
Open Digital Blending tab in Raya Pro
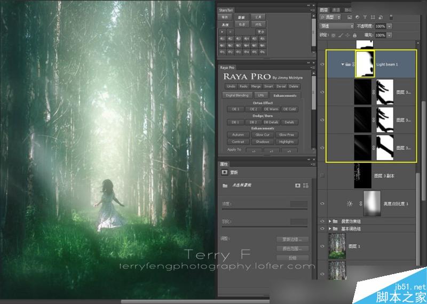(237, 95)
